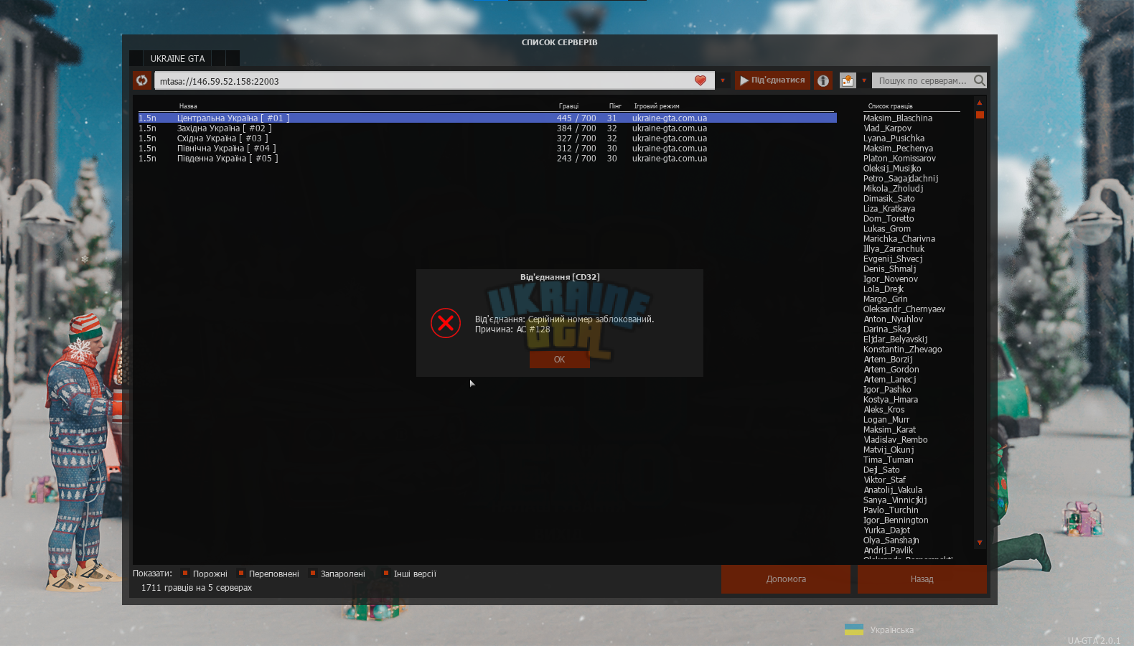Click player Vlad_Karpov in the list
Screen dimensions: 1134x646
pyautogui.click(x=887, y=128)
